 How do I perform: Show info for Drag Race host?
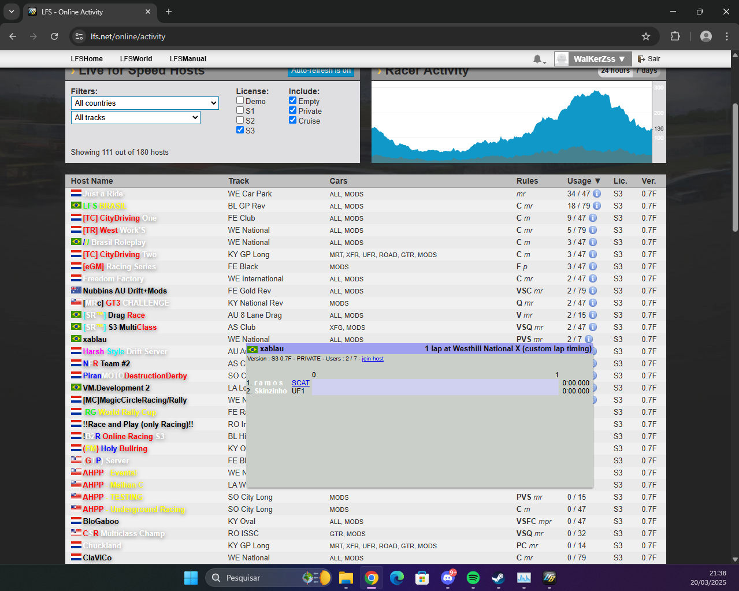click(593, 315)
